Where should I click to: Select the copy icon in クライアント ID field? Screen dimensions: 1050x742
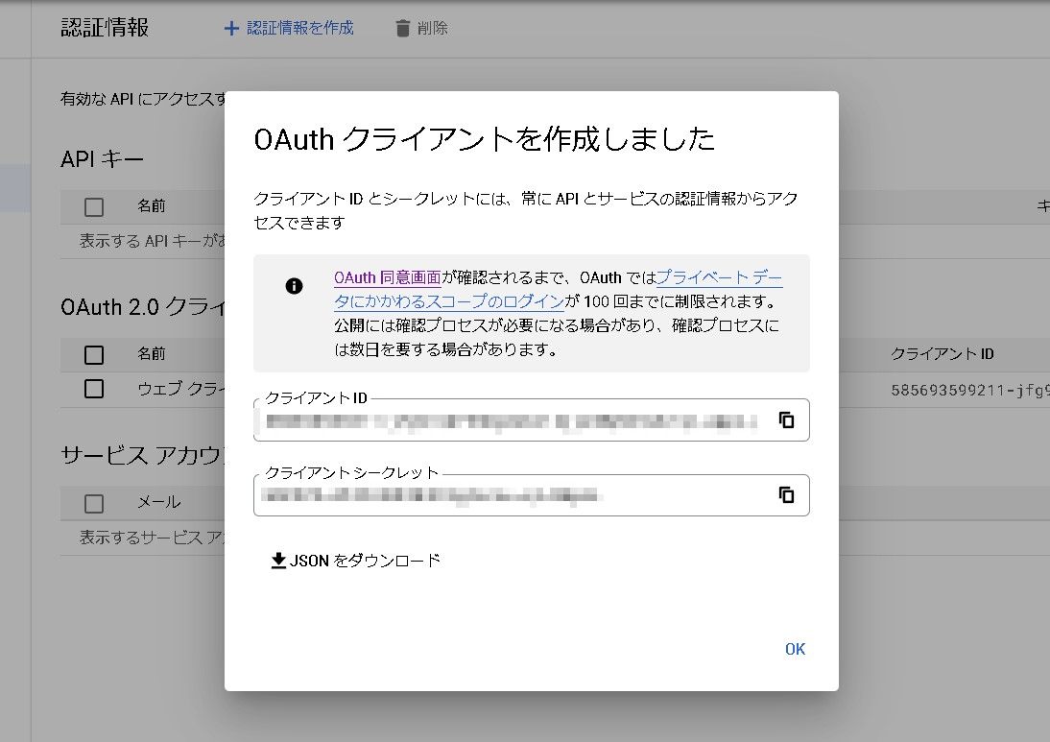786,419
